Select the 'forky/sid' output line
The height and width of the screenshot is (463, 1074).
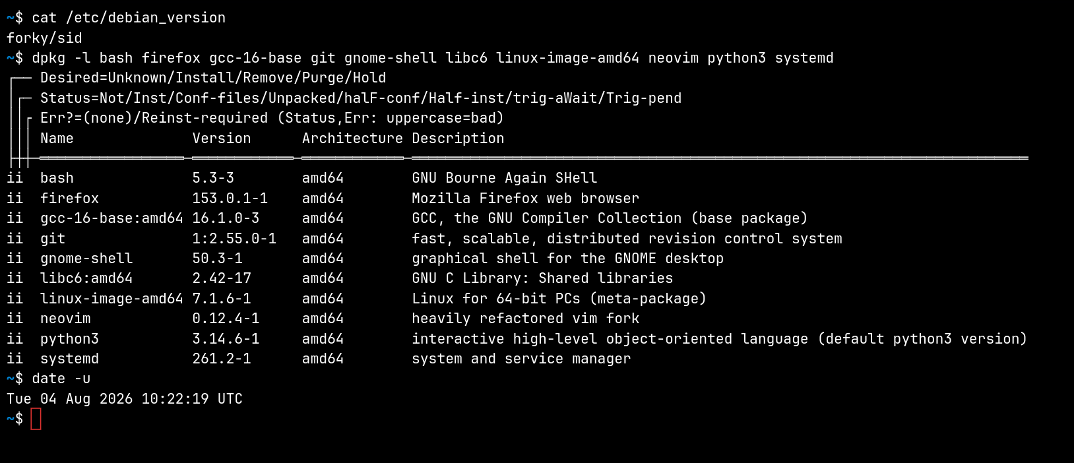click(44, 38)
